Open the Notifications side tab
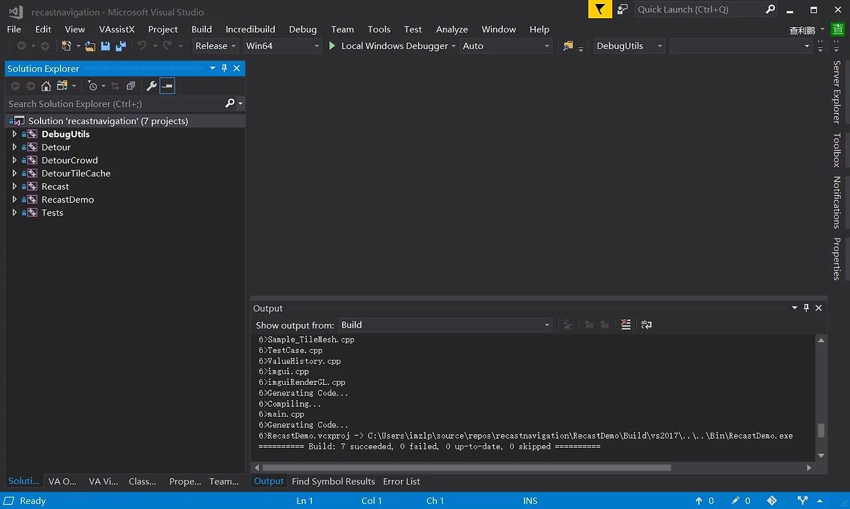Viewport: 850px width, 509px height. (837, 202)
